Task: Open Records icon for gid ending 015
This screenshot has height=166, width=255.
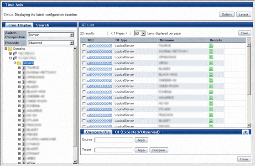Action: pos(211,63)
